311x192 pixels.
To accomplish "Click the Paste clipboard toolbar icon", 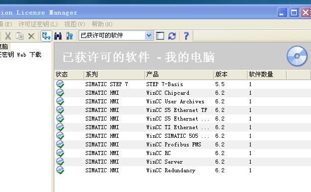I will click(x=20, y=36).
